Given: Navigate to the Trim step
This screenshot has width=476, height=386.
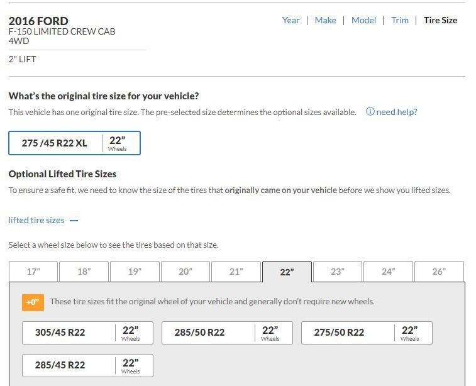Looking at the screenshot, I should click(400, 20).
